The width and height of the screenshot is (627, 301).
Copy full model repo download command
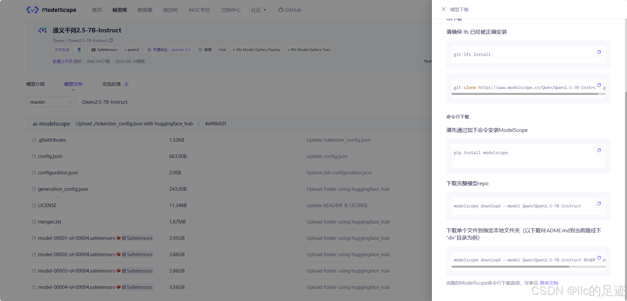[599, 204]
